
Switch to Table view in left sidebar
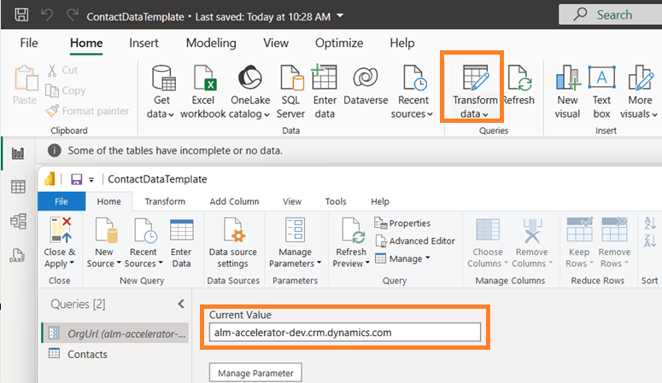tap(17, 187)
